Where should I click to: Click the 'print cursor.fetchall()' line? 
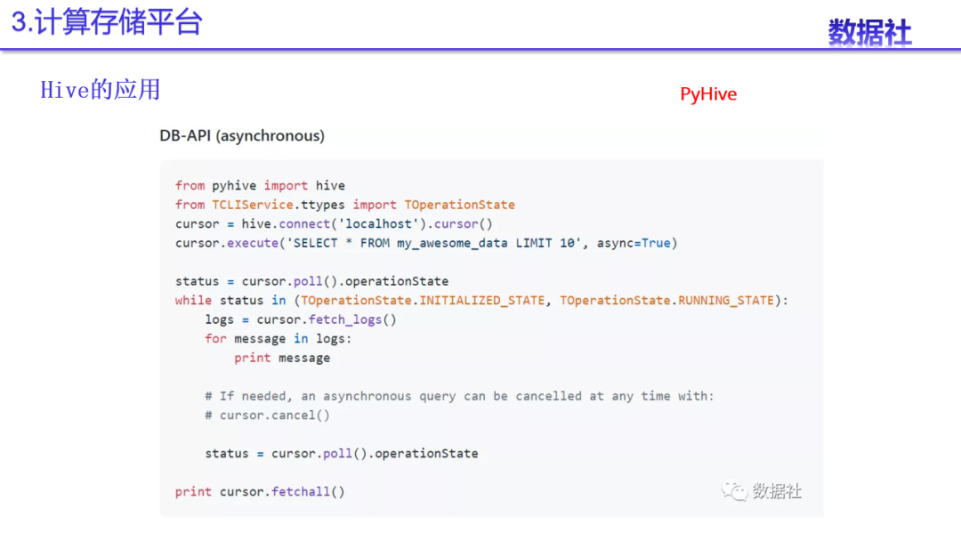tap(260, 491)
